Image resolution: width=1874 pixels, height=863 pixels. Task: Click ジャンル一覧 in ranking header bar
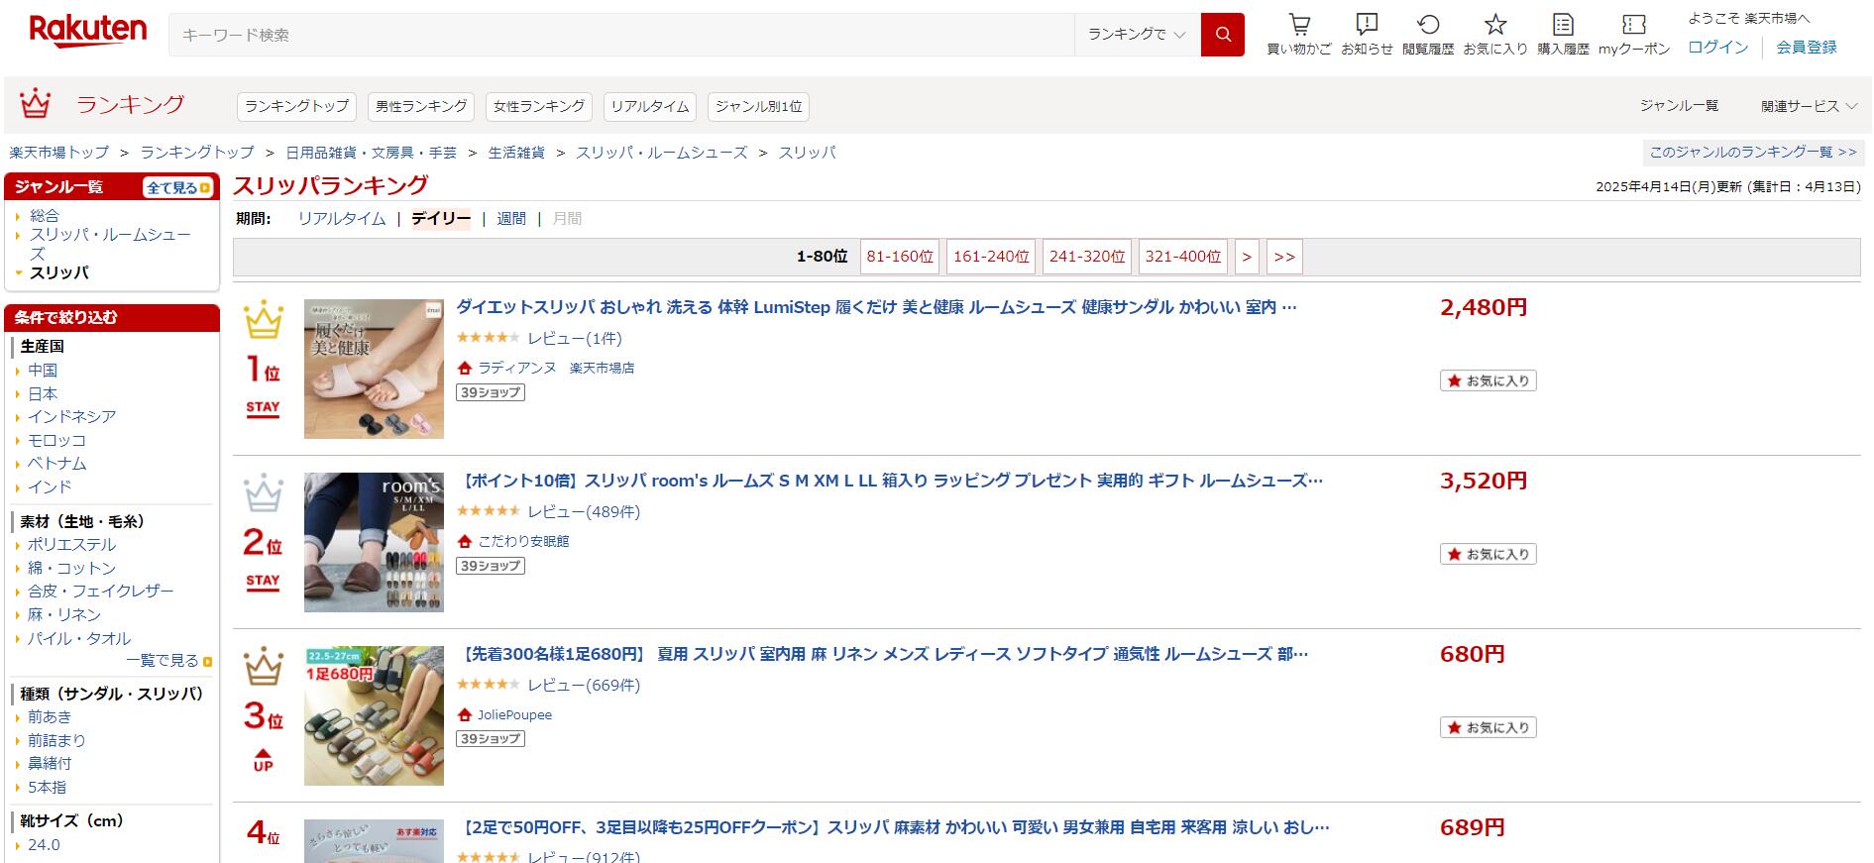click(1679, 106)
